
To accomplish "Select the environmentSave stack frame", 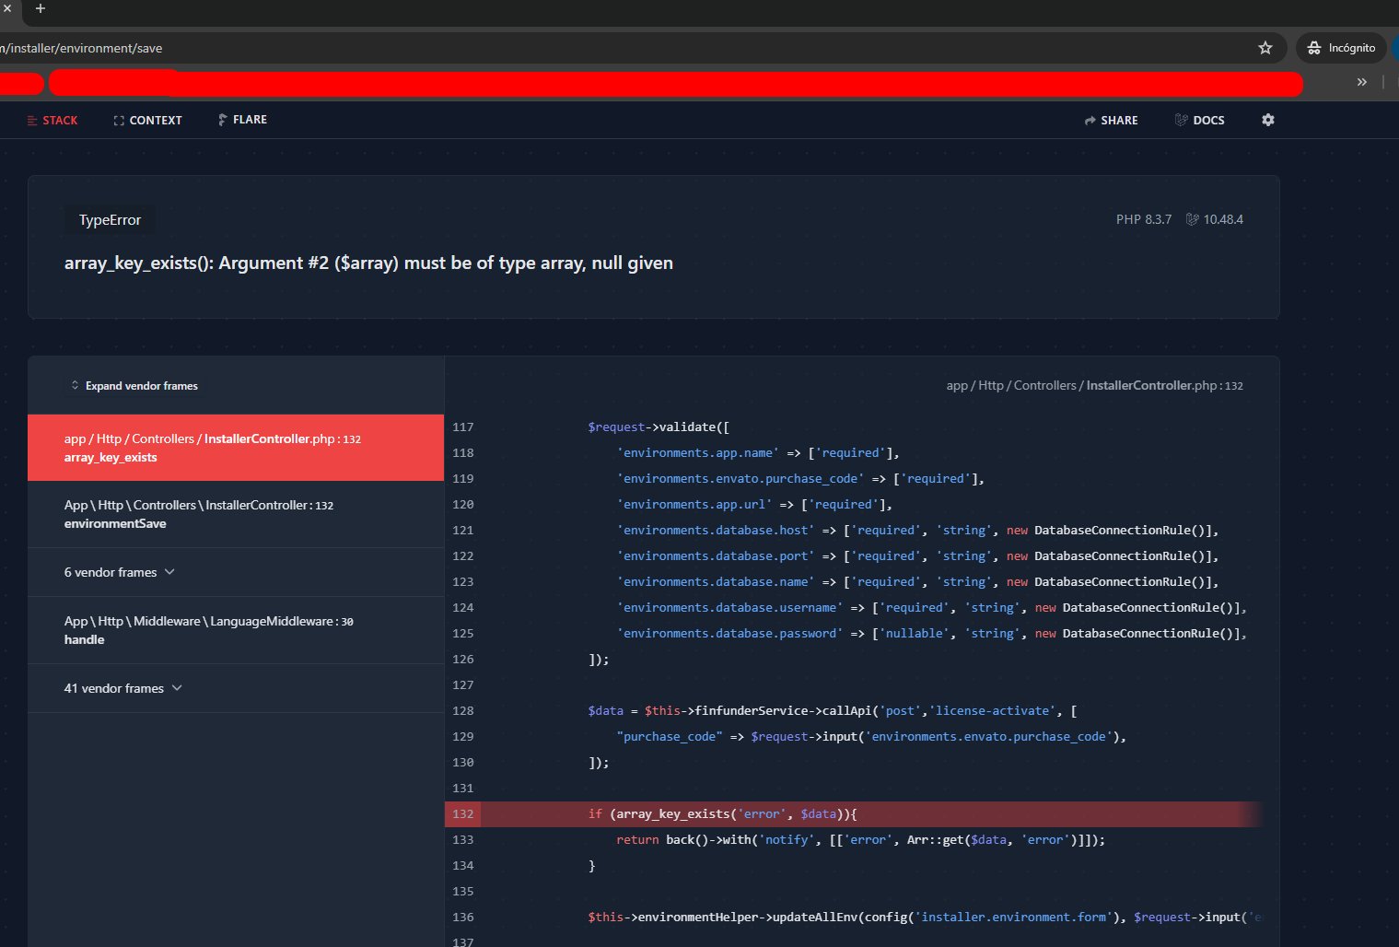I will click(x=236, y=514).
